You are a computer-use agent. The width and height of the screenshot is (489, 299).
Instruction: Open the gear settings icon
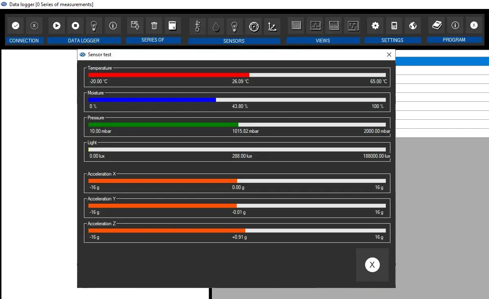point(375,26)
